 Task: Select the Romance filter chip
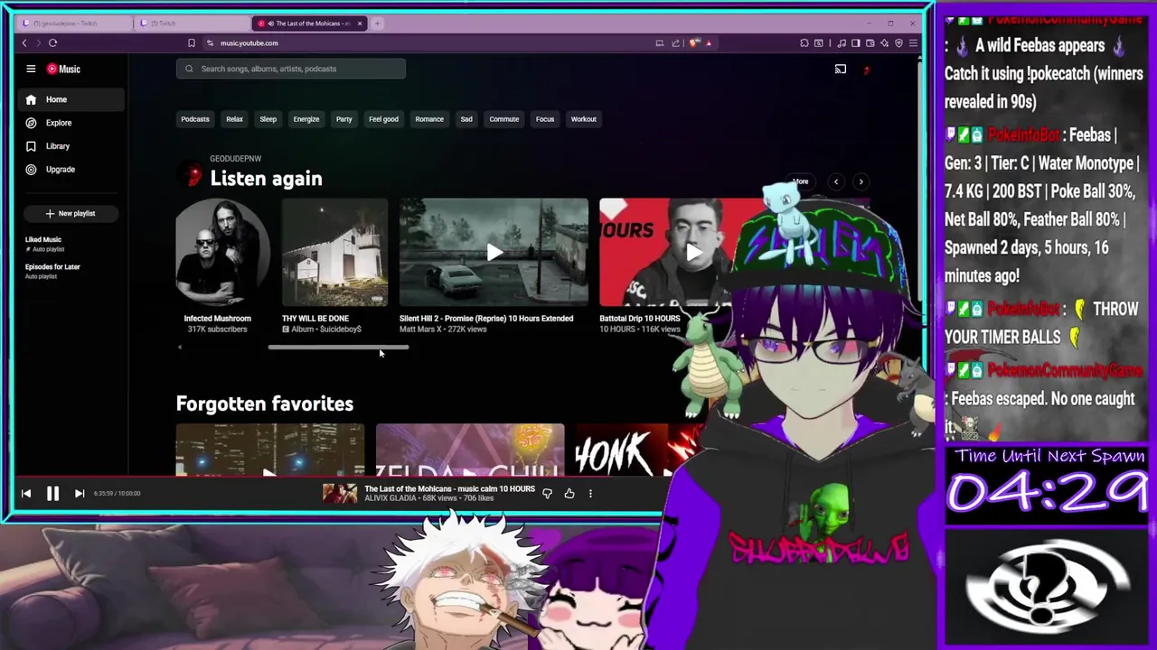[429, 119]
